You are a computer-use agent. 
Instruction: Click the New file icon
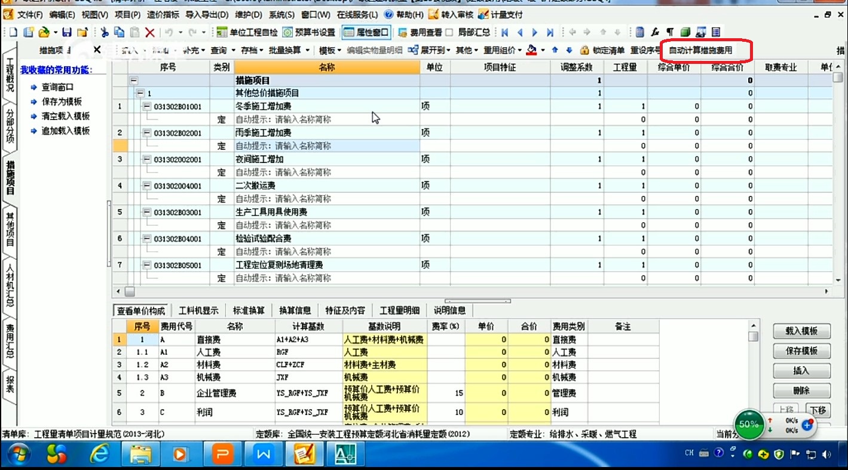point(12,32)
